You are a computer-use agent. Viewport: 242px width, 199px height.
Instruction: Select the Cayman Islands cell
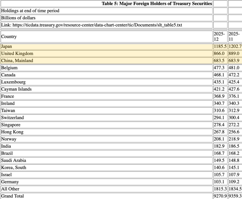[16, 89]
